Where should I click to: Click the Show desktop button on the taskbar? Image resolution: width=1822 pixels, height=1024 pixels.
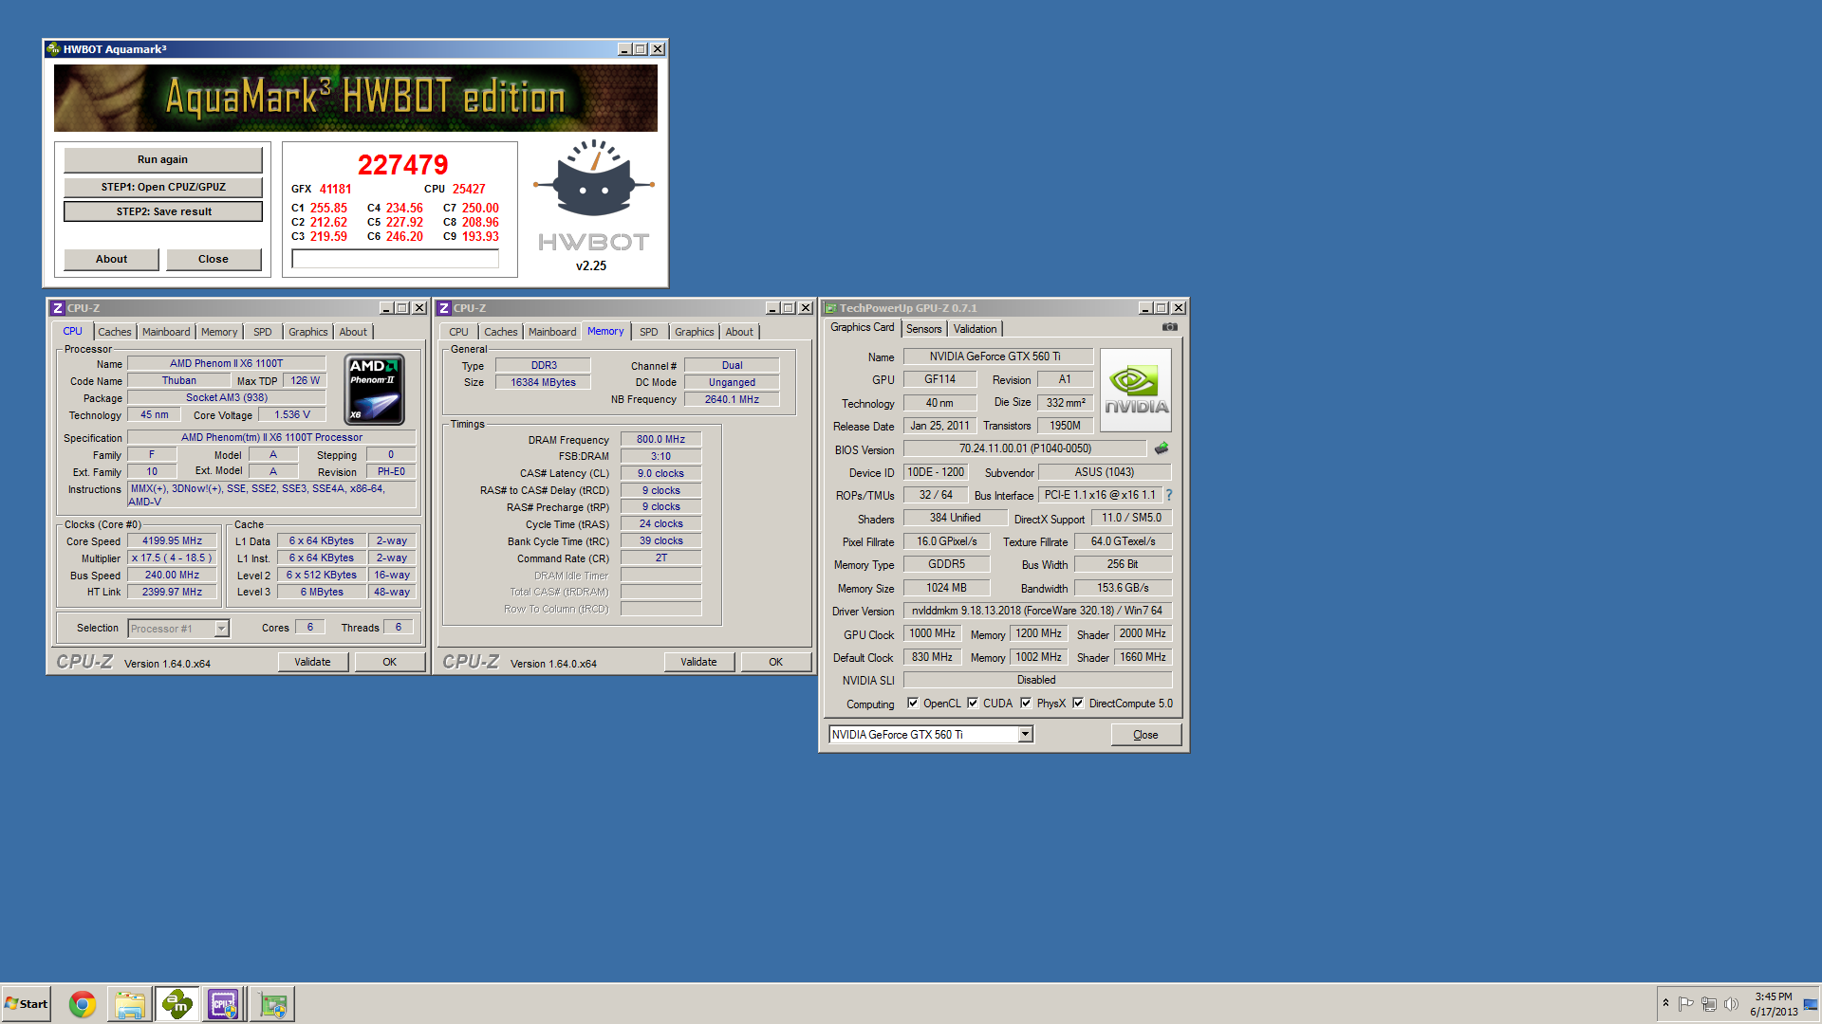(1811, 1004)
